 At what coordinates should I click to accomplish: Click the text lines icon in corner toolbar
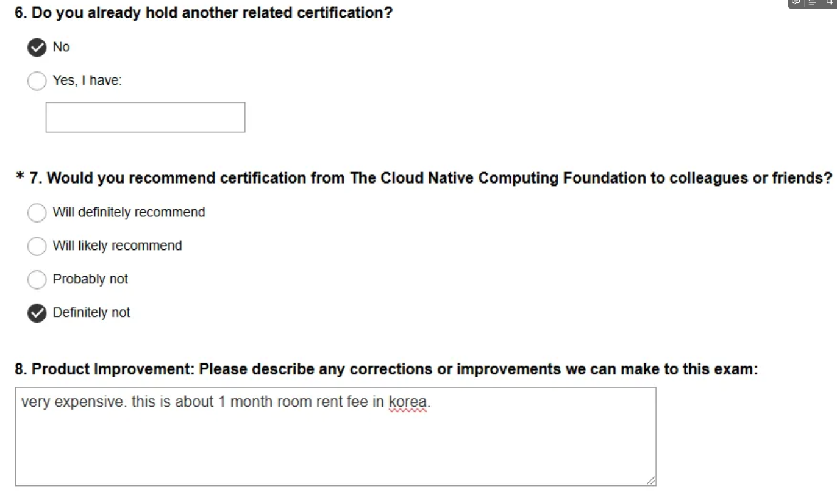click(812, 2)
